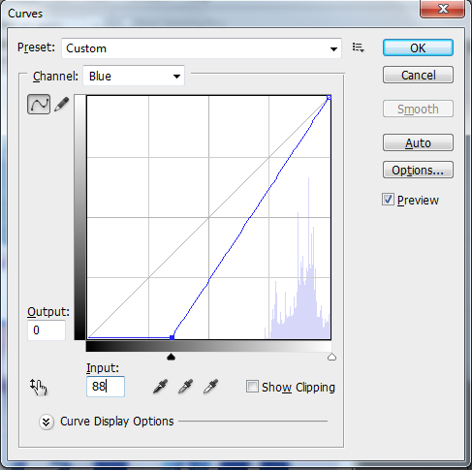Open the Options... dialog button

[x=418, y=170]
